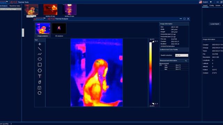Screen dimensions: 223x125
Task: Click the Max 29.4 °C measurement row
Action: (x=174, y=67)
